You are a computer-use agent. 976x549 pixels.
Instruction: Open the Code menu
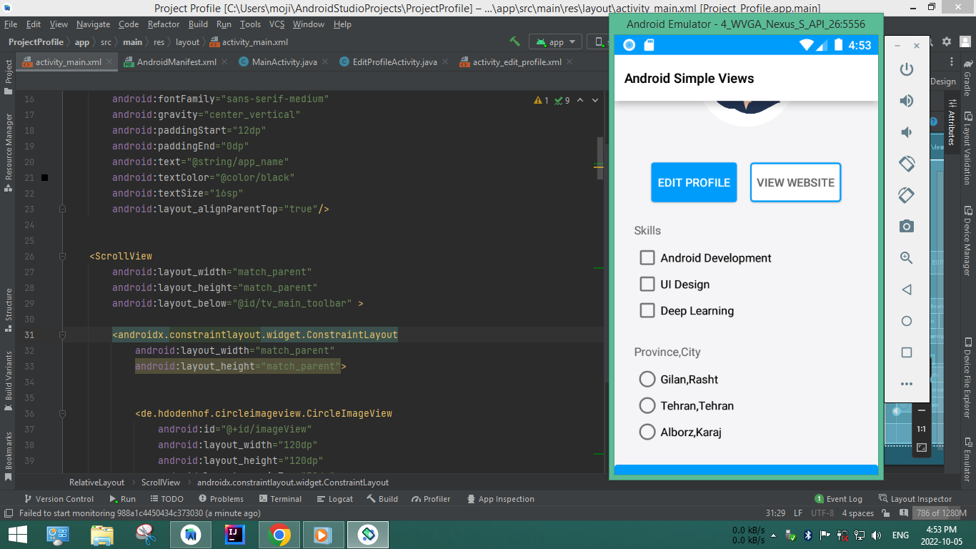pos(129,24)
